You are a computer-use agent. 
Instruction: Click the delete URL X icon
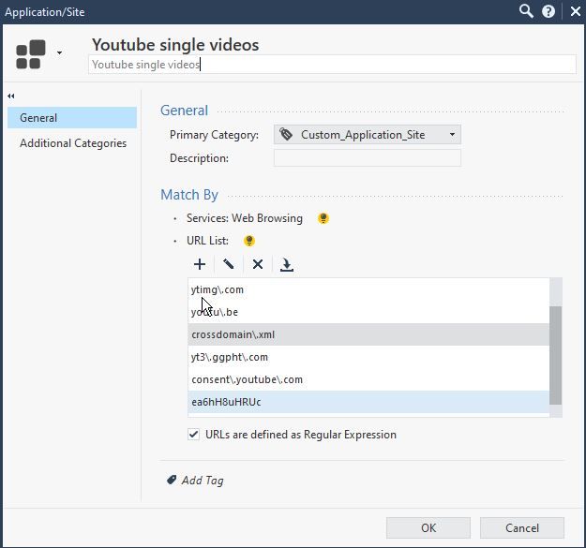(x=258, y=265)
